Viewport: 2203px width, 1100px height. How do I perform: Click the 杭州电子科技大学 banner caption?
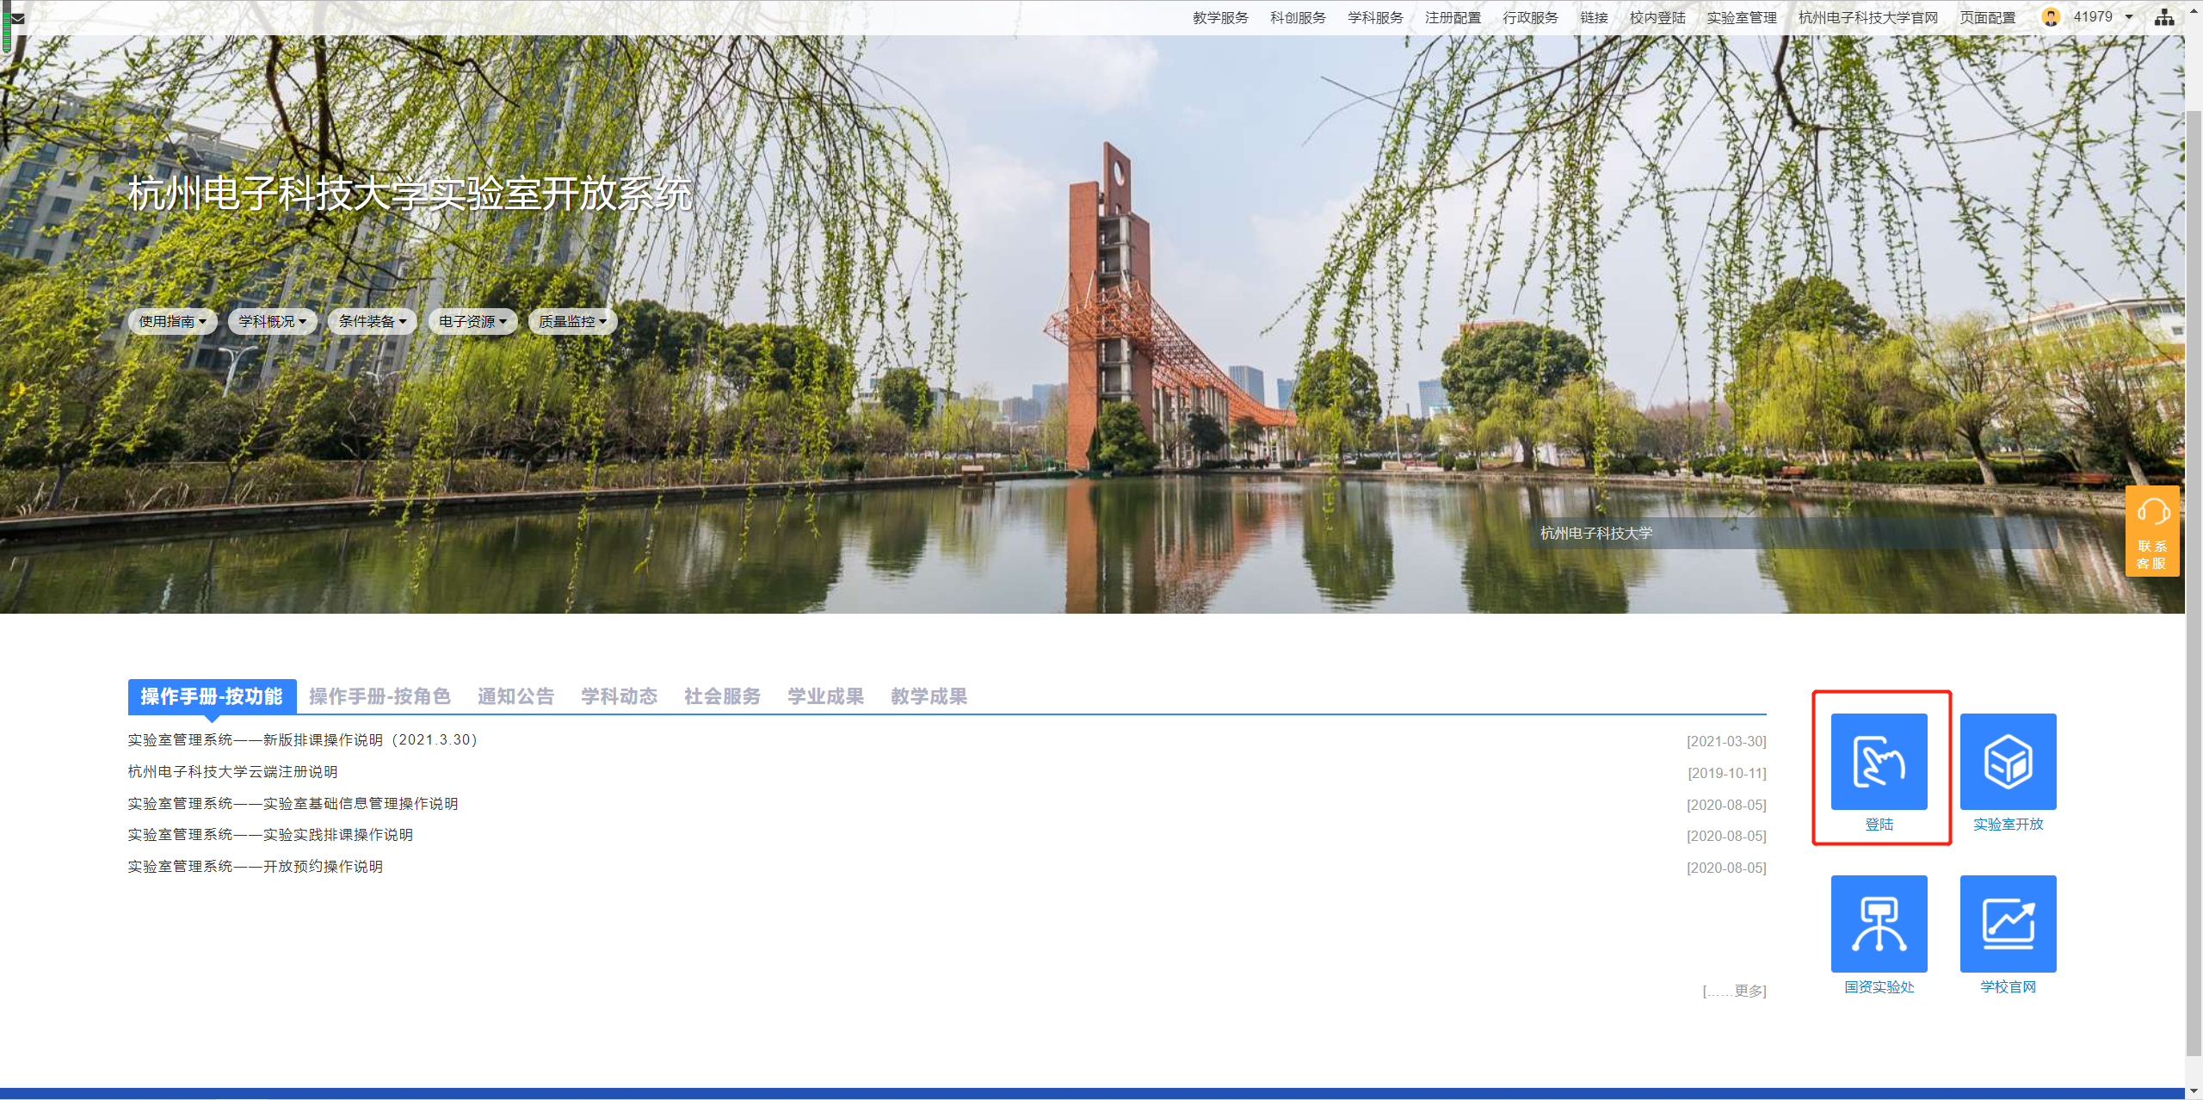point(1596,534)
